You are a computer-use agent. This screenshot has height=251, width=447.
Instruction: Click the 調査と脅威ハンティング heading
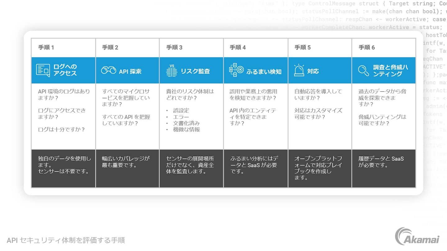(390, 70)
